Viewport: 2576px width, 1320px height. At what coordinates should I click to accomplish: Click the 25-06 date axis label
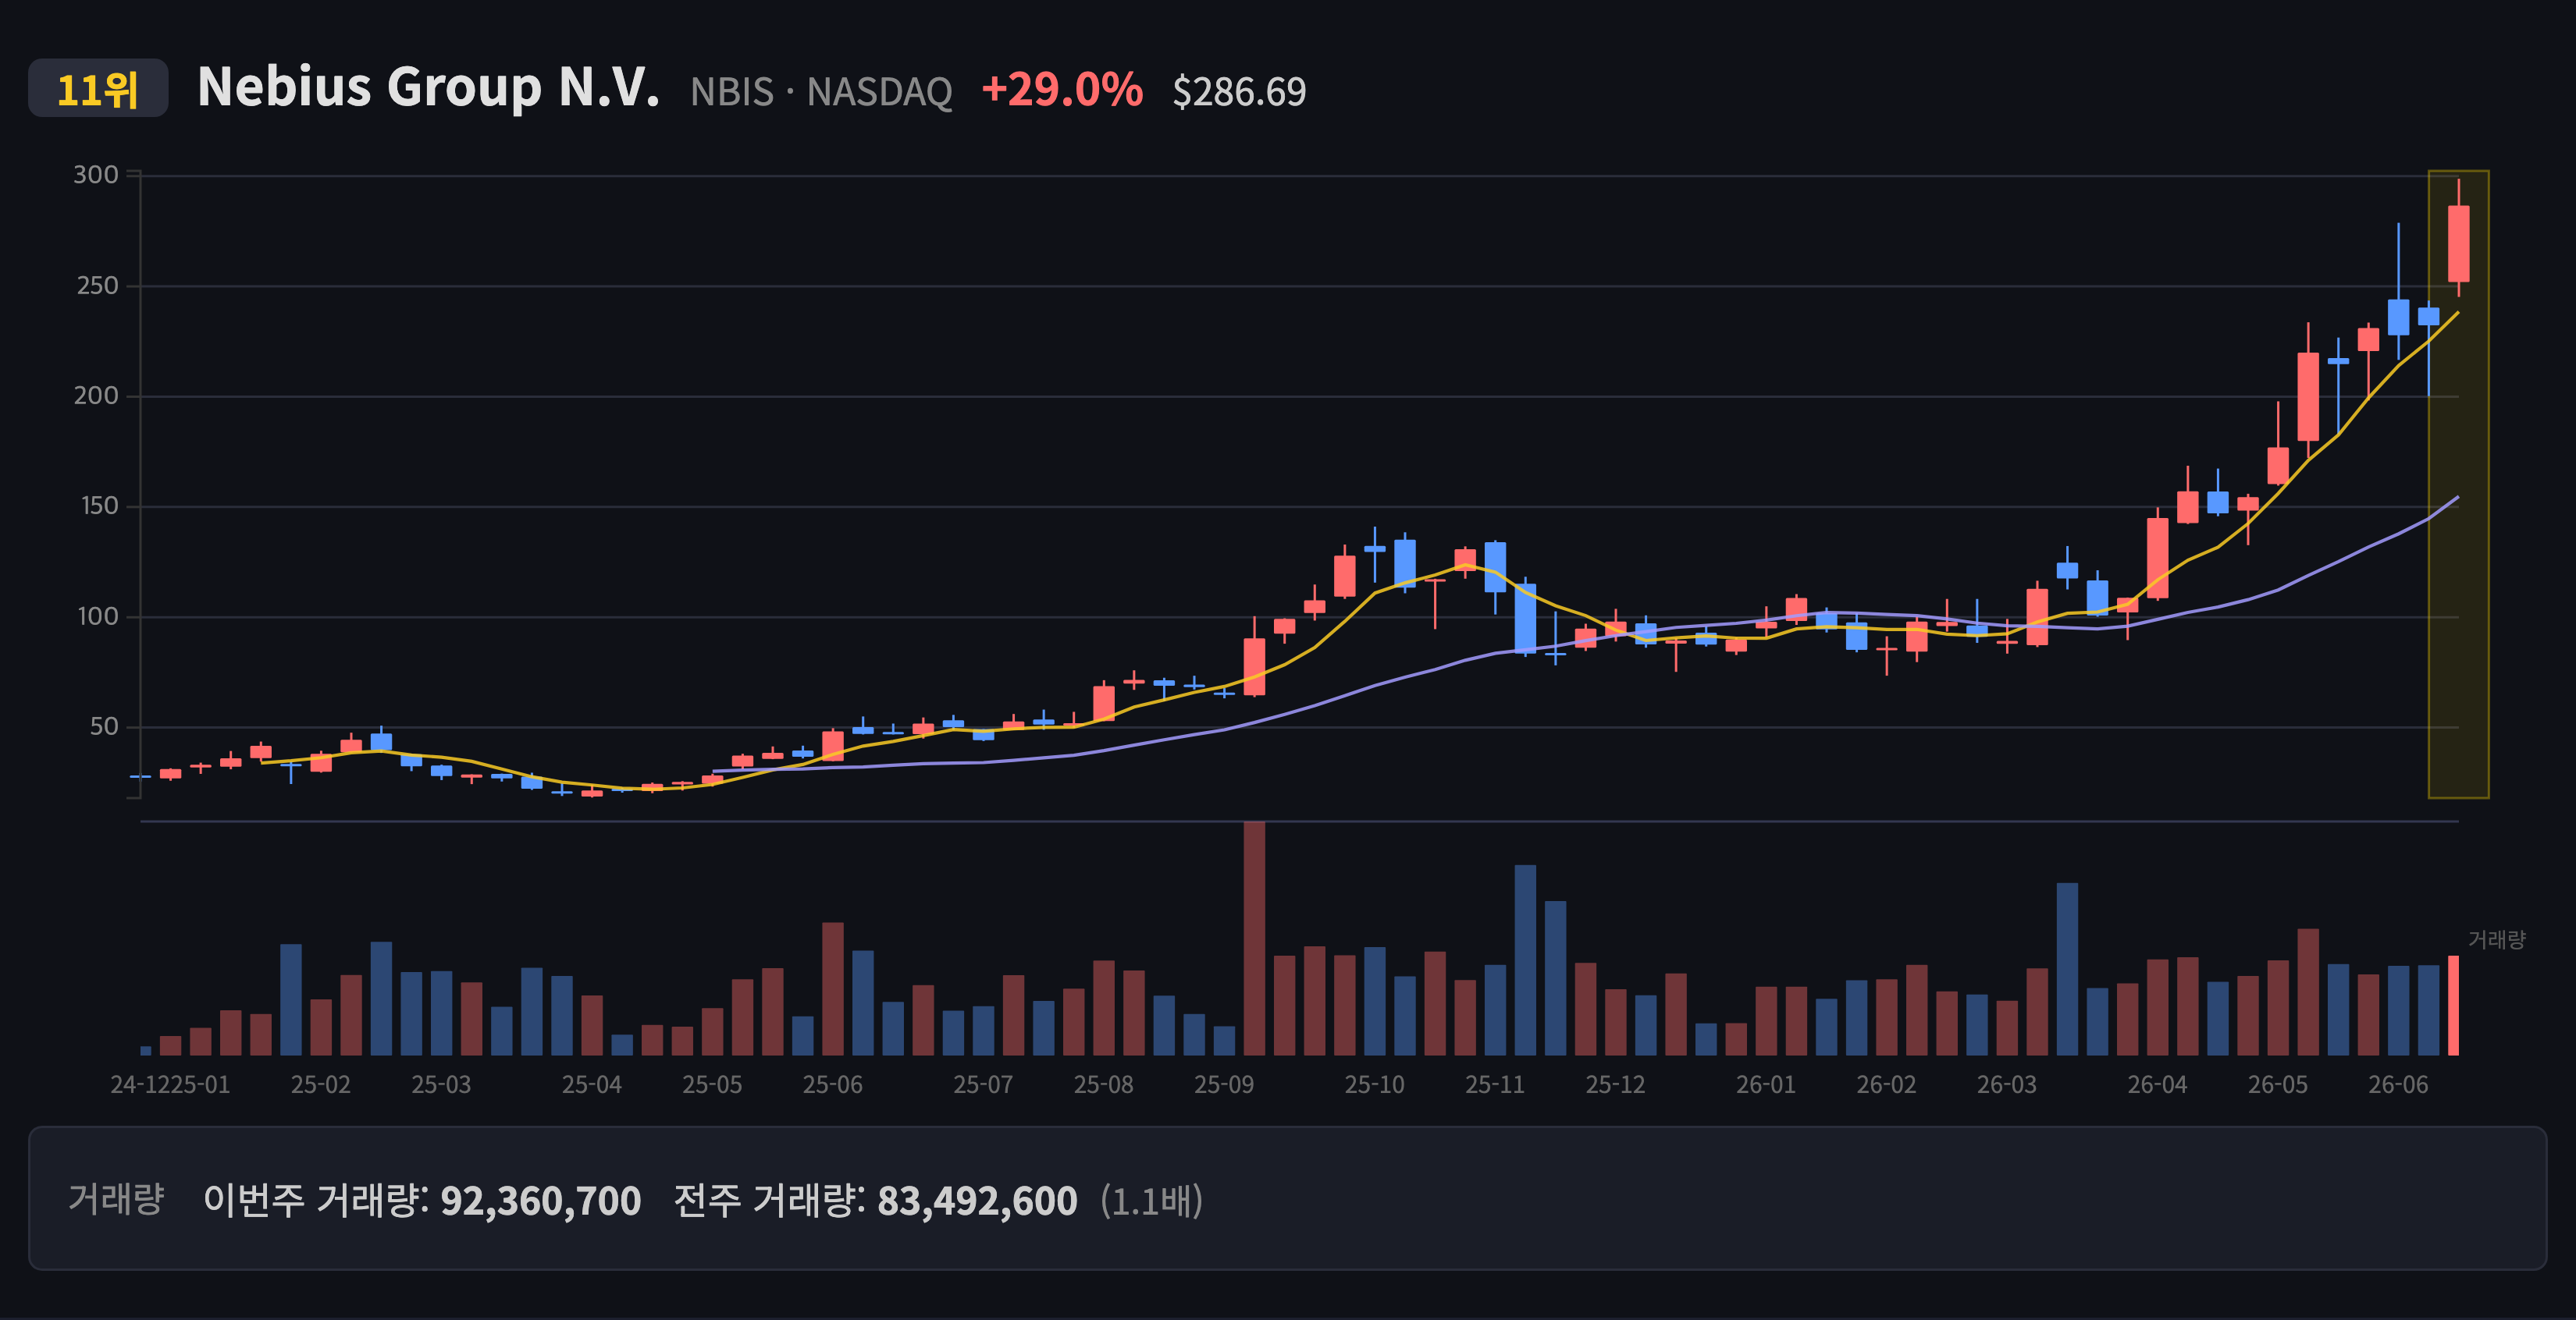[833, 1084]
